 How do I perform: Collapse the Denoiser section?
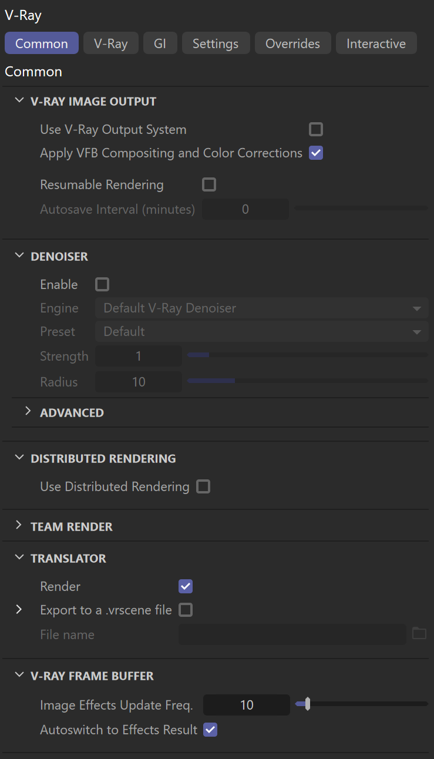tap(19, 256)
